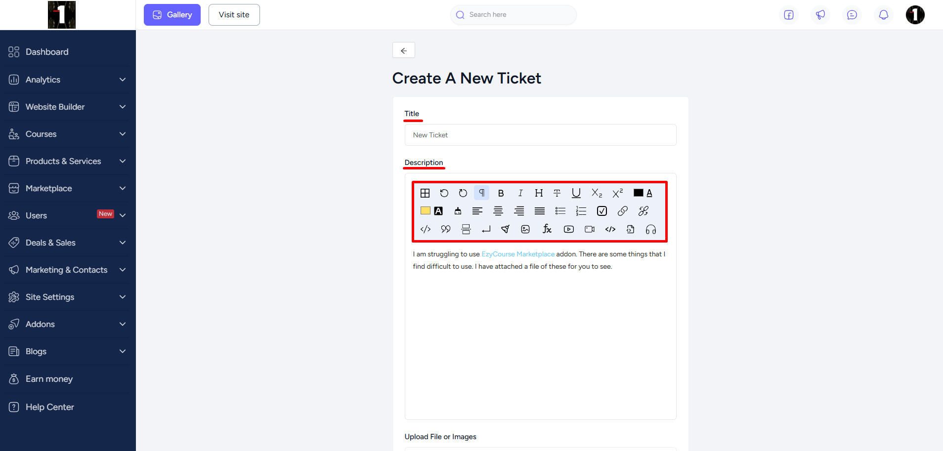Expand the Analytics menu
Screen dimensions: 943x451
point(68,80)
